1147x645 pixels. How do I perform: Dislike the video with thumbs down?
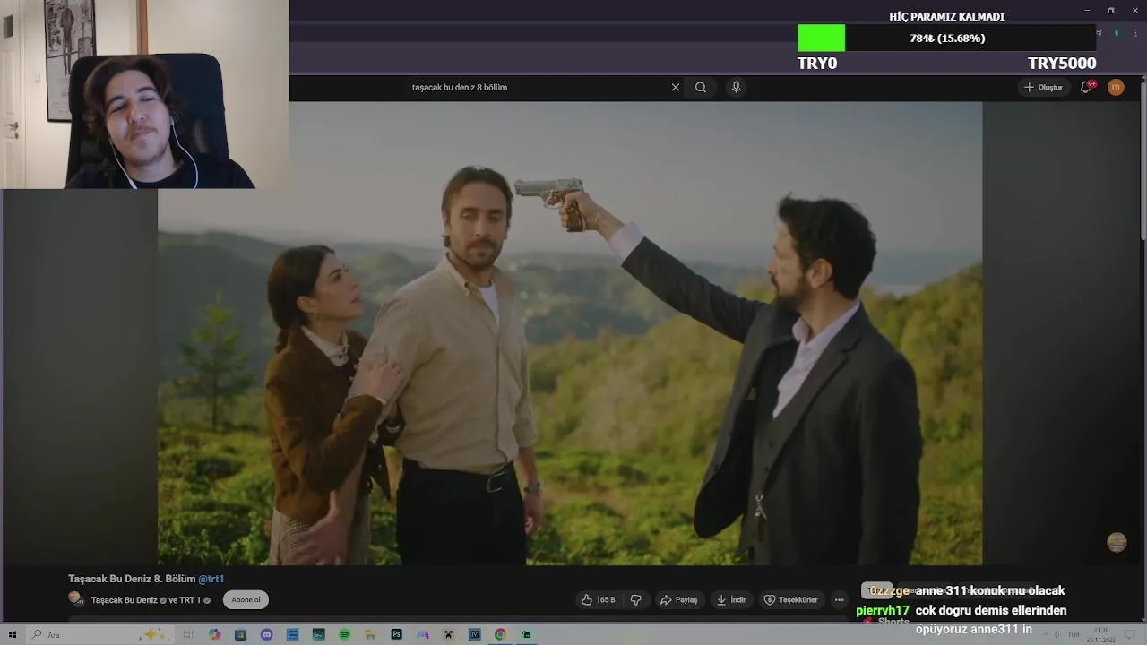coord(636,600)
